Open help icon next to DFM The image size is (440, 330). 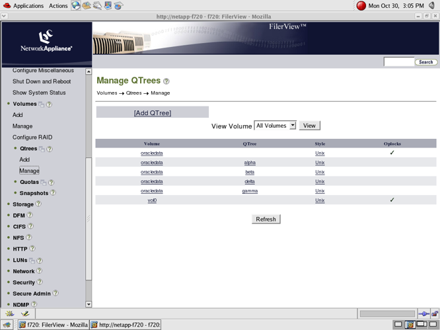click(x=30, y=215)
